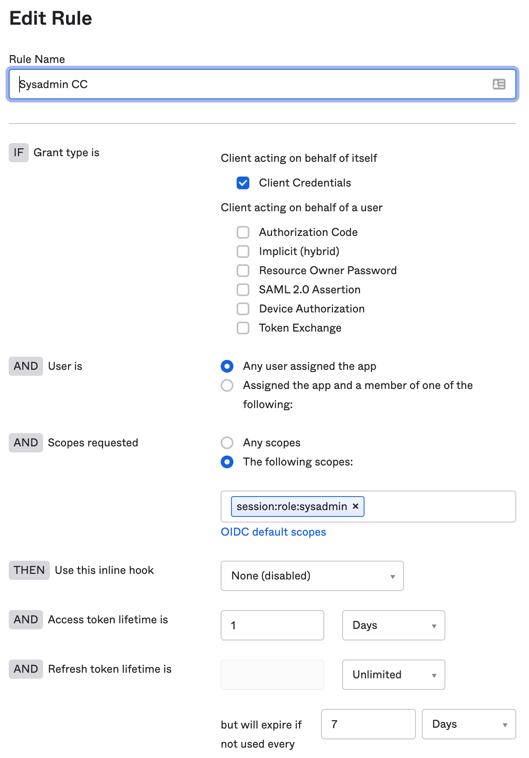
Task: Click the Rule Name text field
Action: pos(263,84)
